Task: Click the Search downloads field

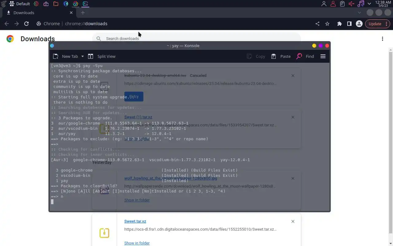Action: (x=196, y=38)
